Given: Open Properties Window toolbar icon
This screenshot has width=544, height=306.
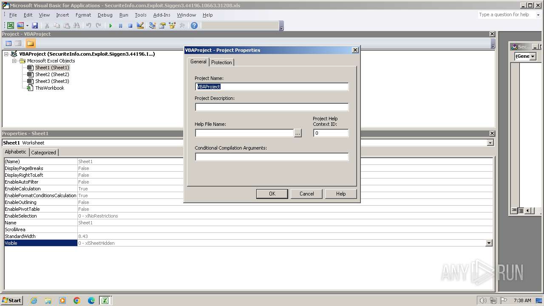Looking at the screenshot, I should (x=162, y=26).
